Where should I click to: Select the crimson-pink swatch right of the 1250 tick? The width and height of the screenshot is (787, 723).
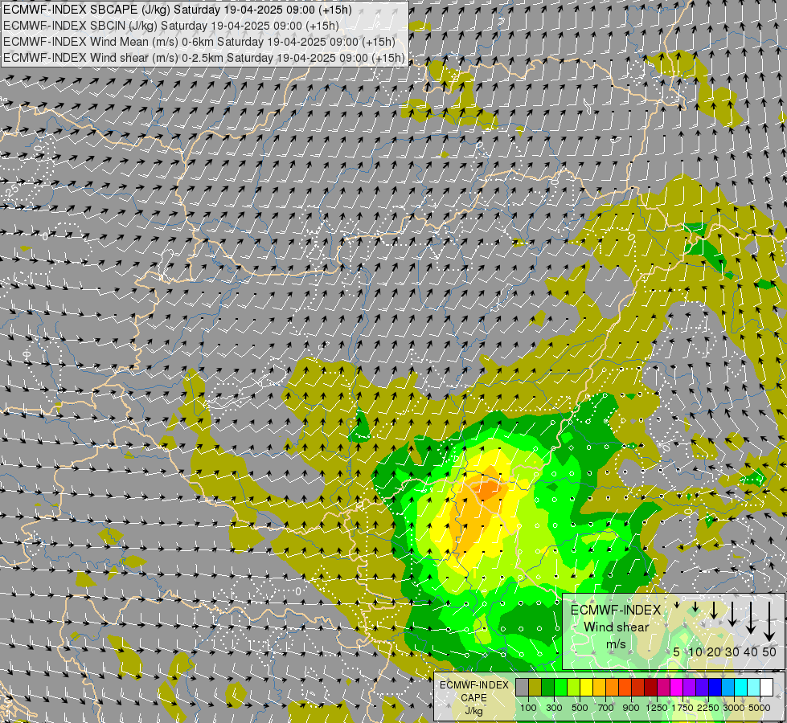[x=664, y=687]
